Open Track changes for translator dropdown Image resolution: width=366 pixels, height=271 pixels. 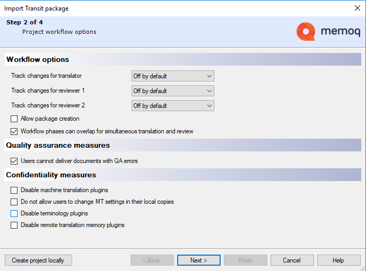(172, 76)
